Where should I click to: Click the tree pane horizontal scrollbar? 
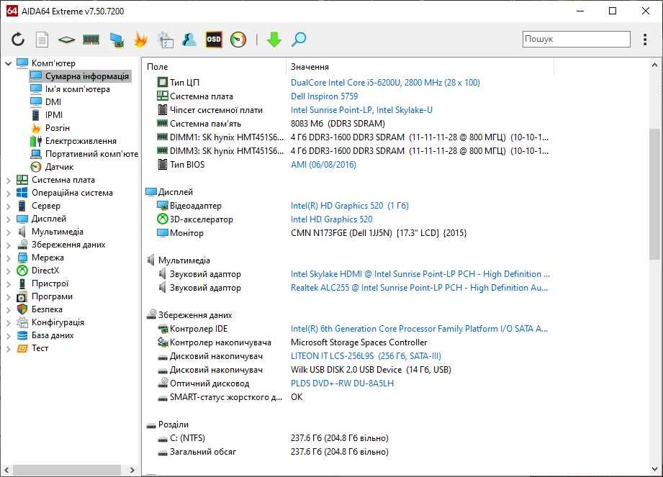point(67,470)
